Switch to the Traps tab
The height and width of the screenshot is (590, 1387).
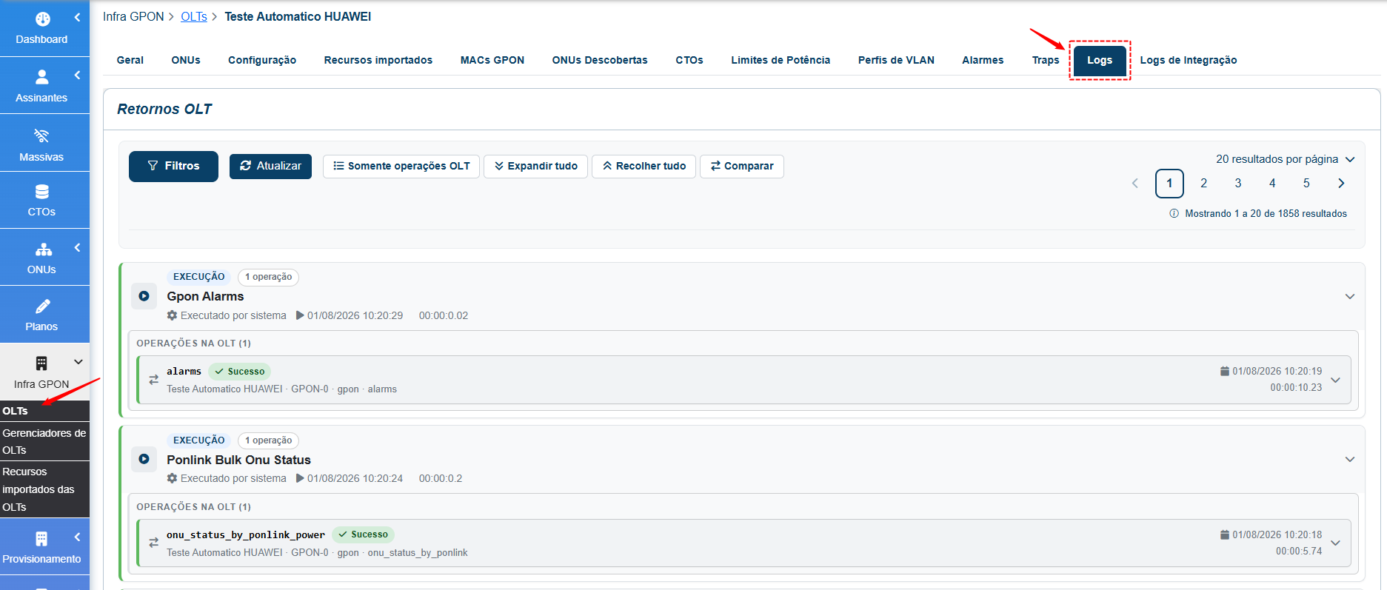pos(1046,60)
